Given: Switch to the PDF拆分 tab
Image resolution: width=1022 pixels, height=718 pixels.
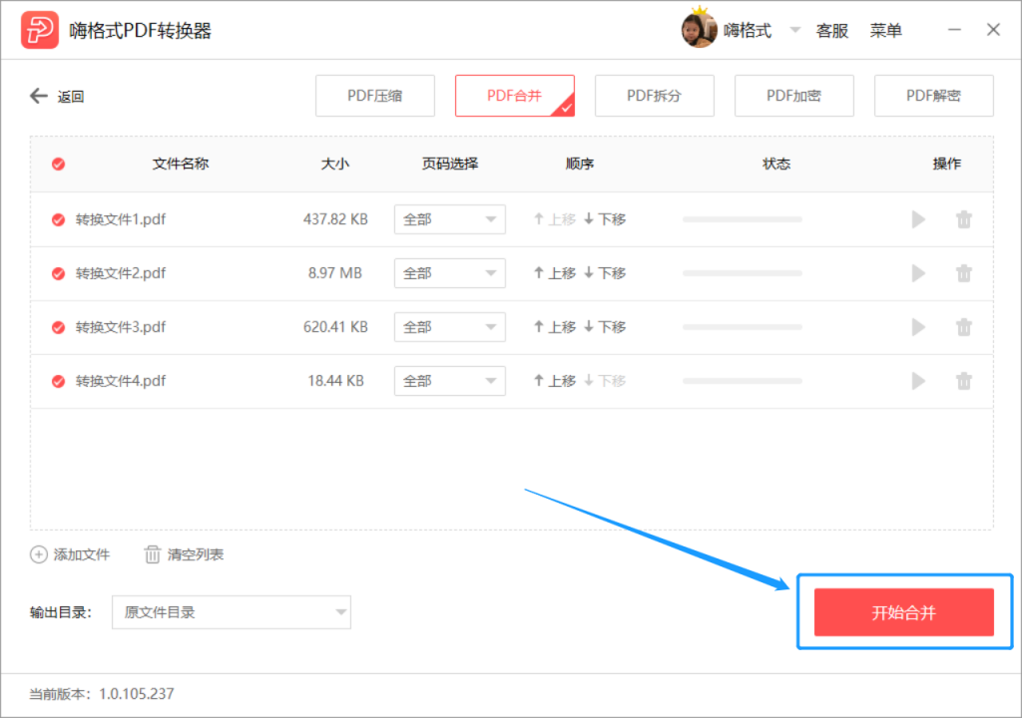Looking at the screenshot, I should pos(655,96).
